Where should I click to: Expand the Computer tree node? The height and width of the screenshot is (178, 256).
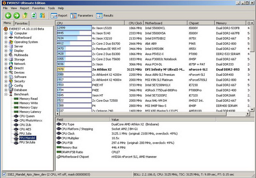point(6,33)
